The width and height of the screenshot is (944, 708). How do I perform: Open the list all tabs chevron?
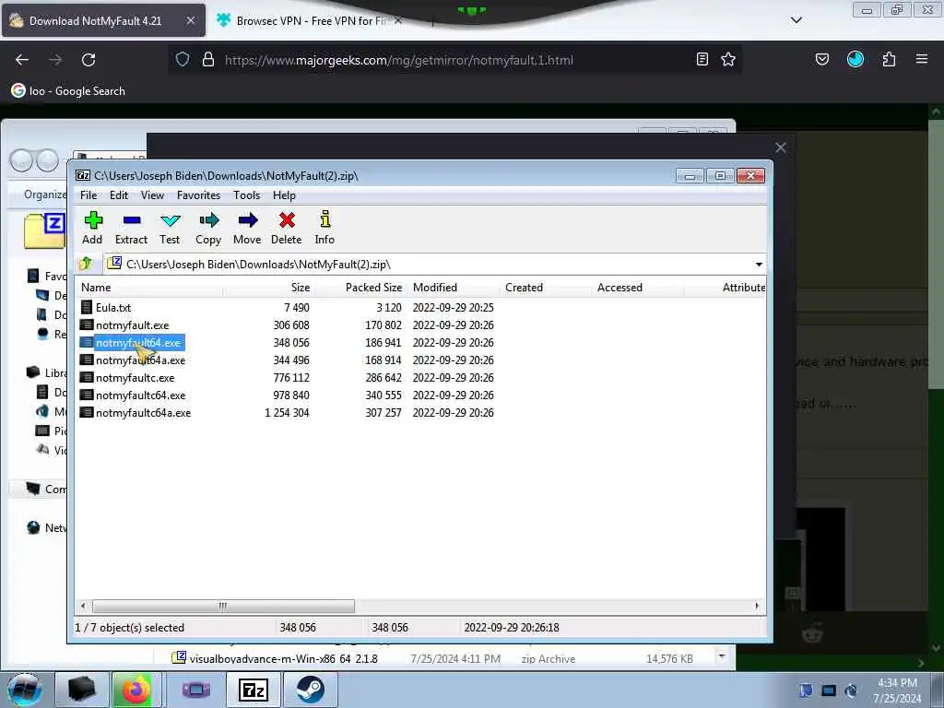(x=796, y=20)
